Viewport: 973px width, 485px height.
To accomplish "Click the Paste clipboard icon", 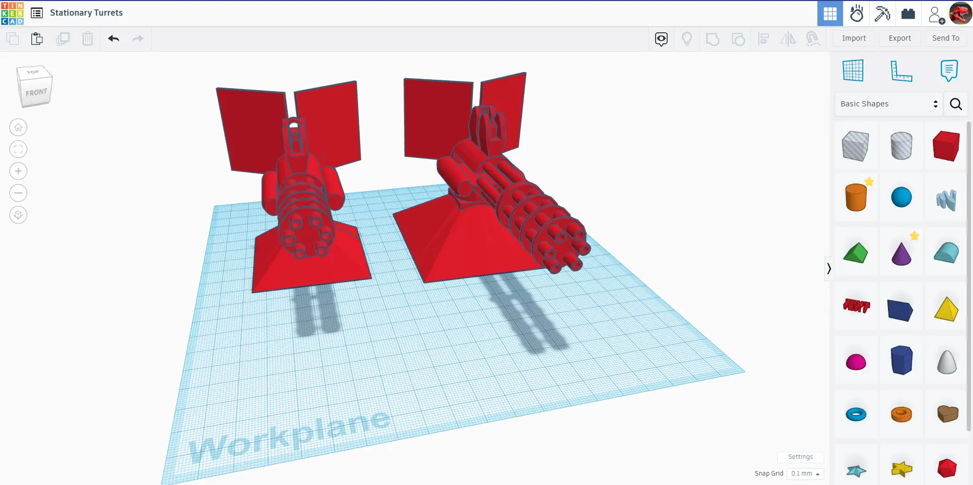I will [x=37, y=39].
